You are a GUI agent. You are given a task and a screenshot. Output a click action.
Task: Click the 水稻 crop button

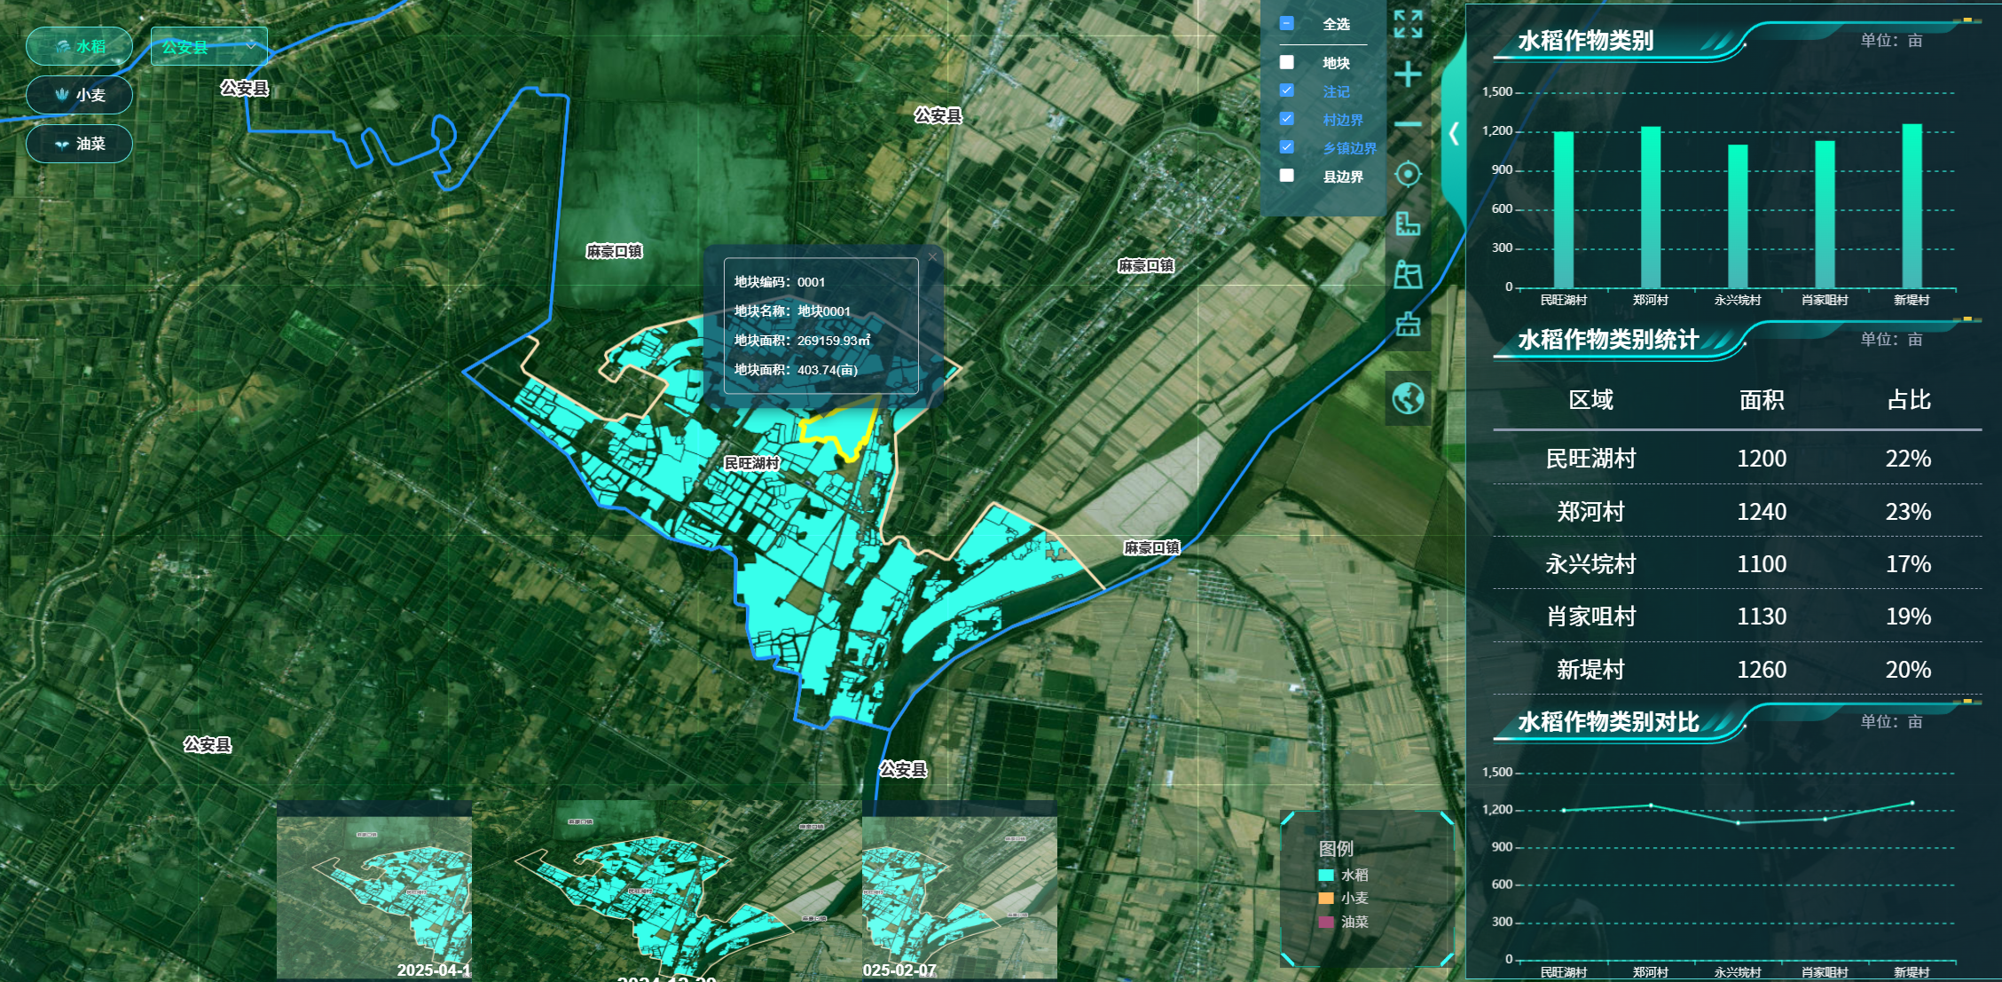coord(80,46)
